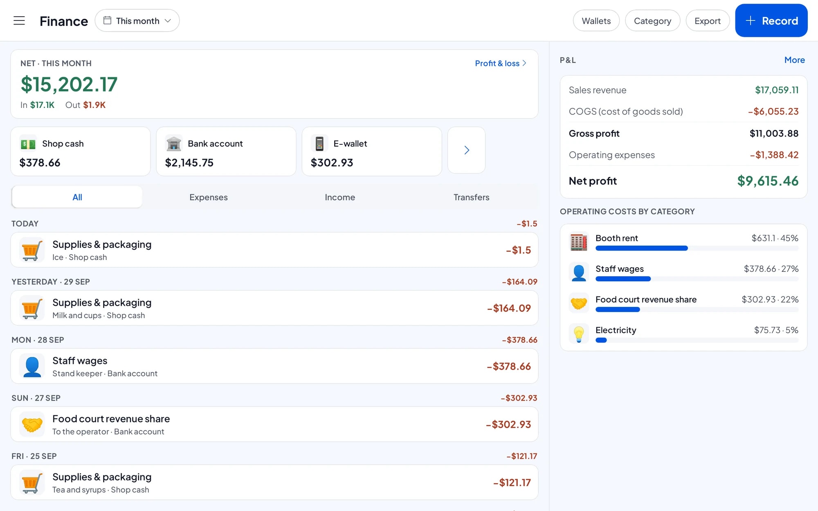The height and width of the screenshot is (511, 818).
Task: Click the Bank account building icon
Action: pyautogui.click(x=174, y=144)
